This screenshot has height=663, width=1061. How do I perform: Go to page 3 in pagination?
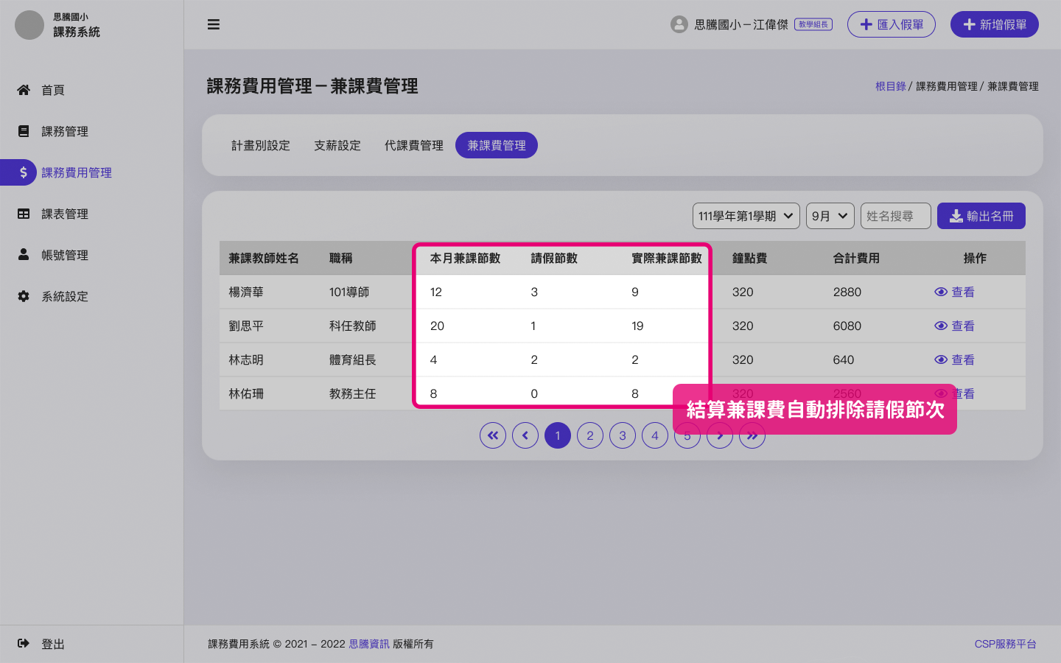click(623, 435)
